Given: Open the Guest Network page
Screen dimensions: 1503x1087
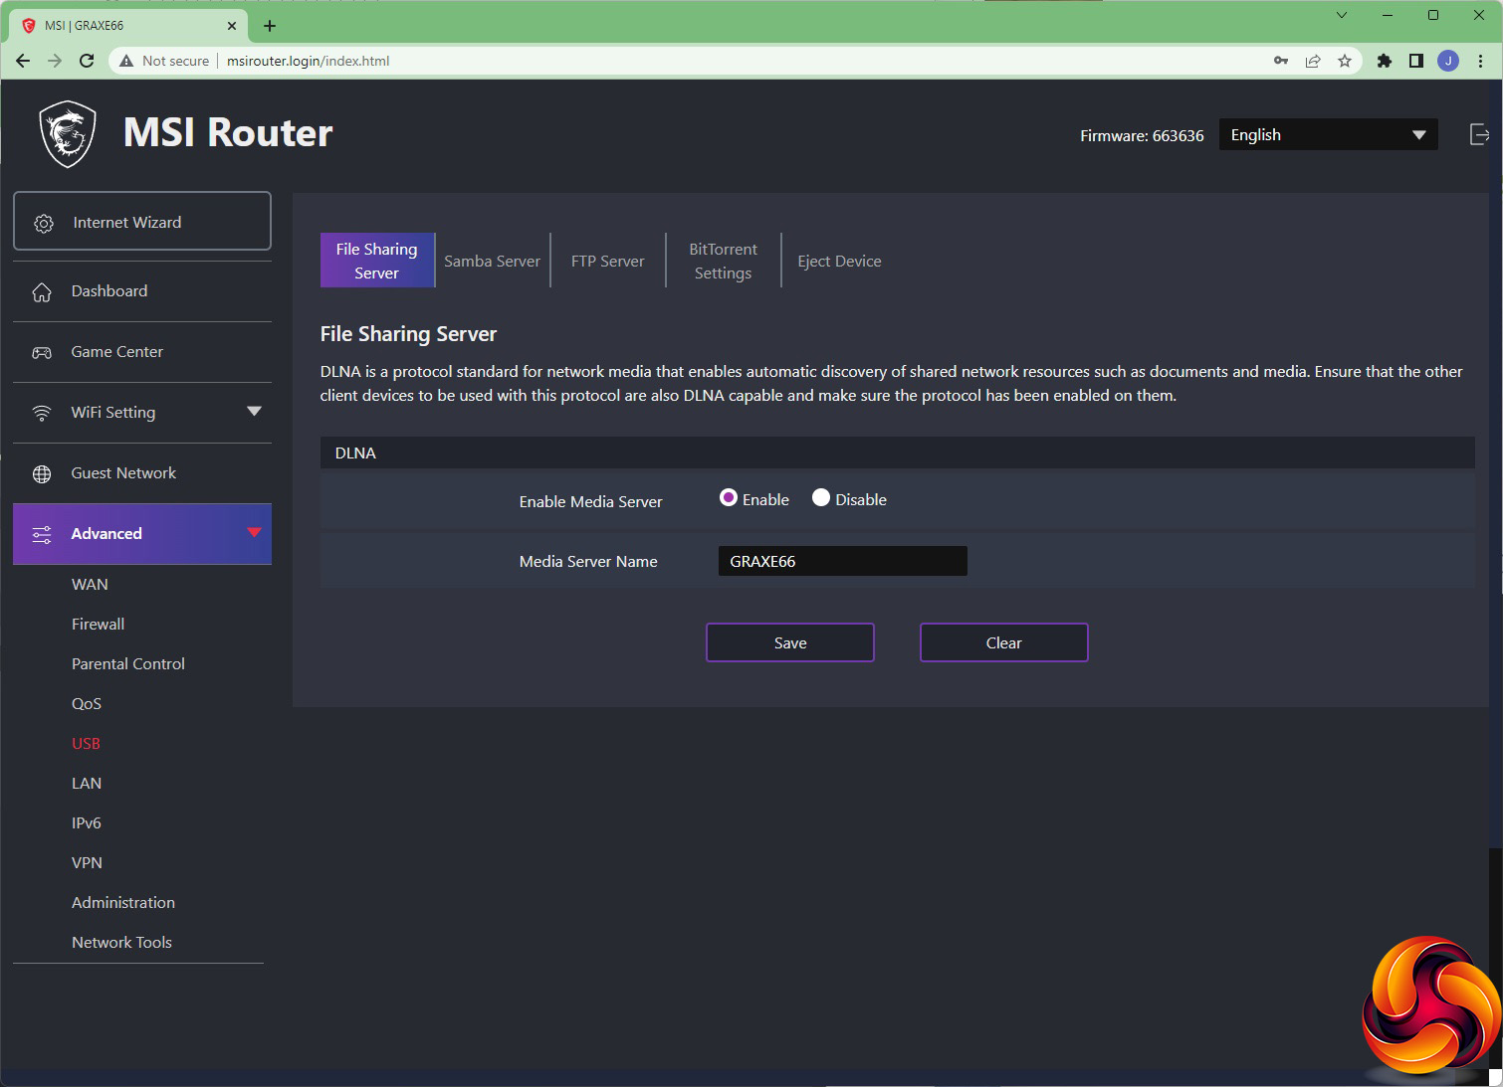Looking at the screenshot, I should [x=142, y=473].
